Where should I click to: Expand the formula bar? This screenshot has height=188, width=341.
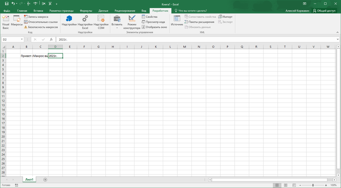point(338,39)
